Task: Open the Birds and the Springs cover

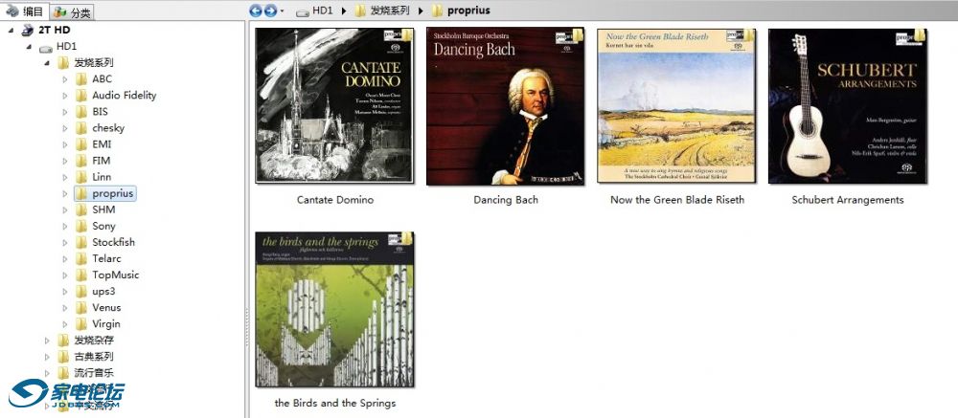Action: click(334, 309)
